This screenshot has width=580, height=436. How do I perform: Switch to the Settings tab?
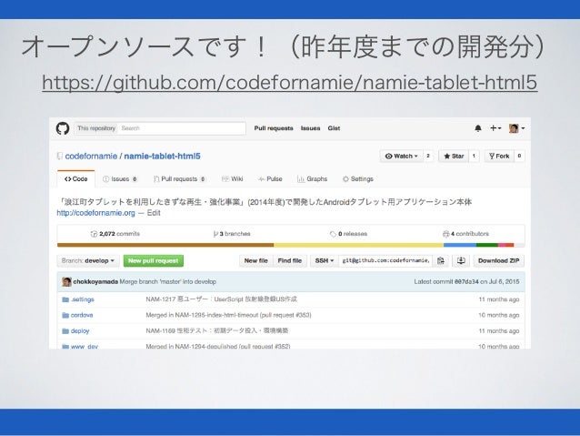click(357, 179)
